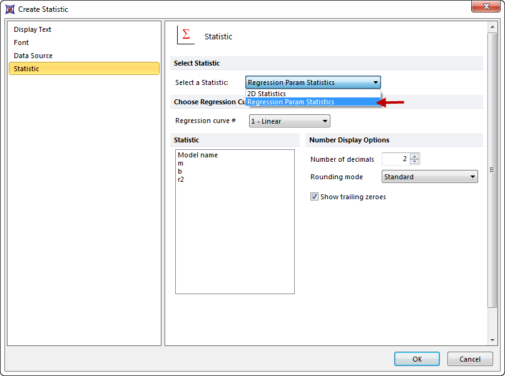
Task: Go to Data Source category
Action: 33,56
